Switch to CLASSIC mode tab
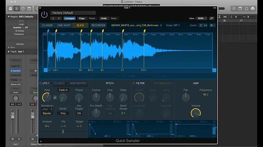This screenshot has width=263, height=147. (x=47, y=25)
